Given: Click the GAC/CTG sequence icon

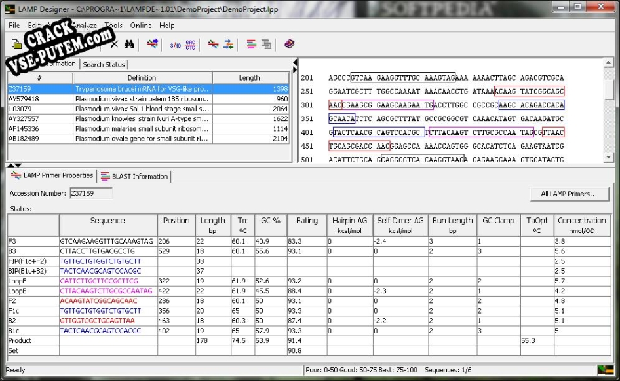Looking at the screenshot, I should (x=191, y=45).
